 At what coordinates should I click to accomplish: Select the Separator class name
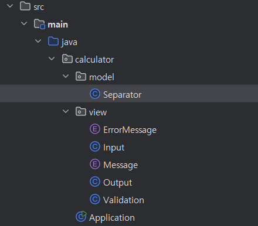[123, 95]
